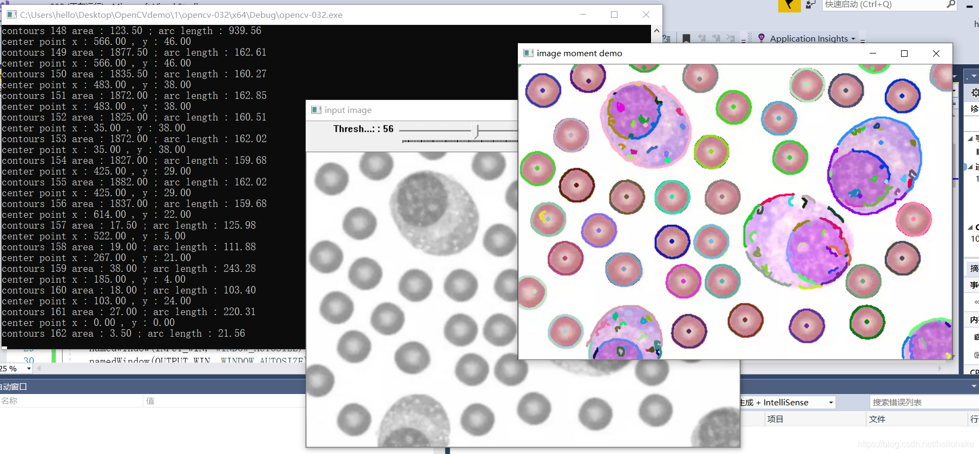979x454 pixels.
Task: Click the 'Thresh...: : 56' label
Action: pos(363,129)
